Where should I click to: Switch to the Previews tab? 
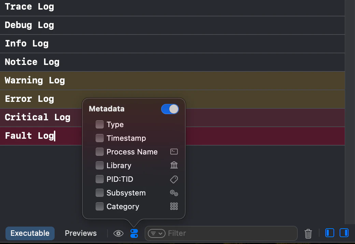(x=81, y=233)
